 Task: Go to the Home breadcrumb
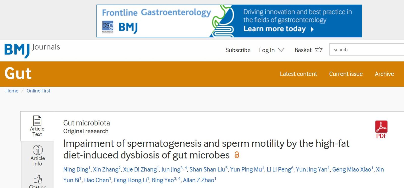coord(12,91)
